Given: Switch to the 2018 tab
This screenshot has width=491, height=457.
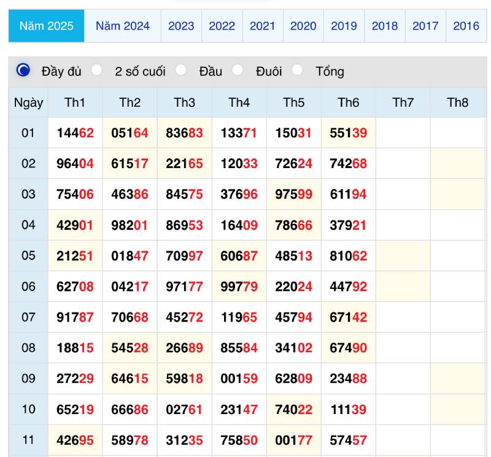Looking at the screenshot, I should pos(385,26).
